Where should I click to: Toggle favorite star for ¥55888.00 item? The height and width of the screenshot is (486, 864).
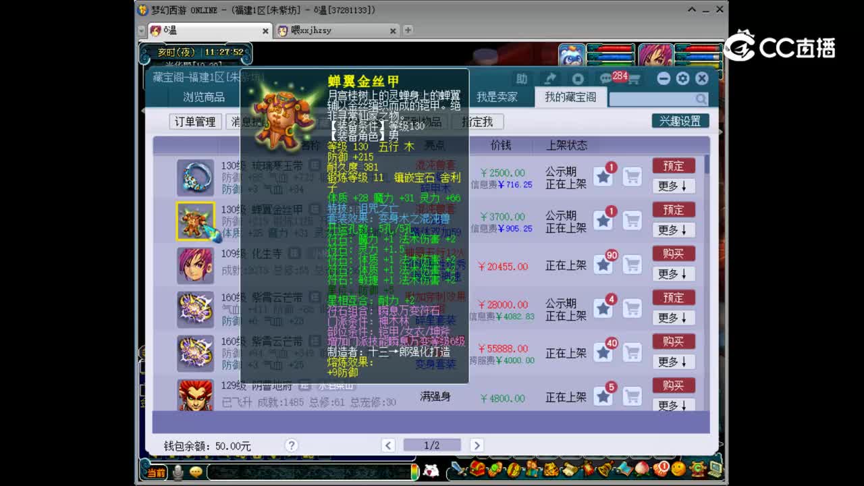tap(603, 353)
